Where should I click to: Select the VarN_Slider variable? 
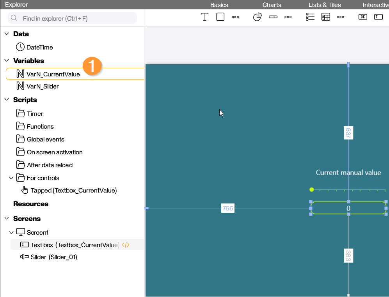tap(42, 87)
